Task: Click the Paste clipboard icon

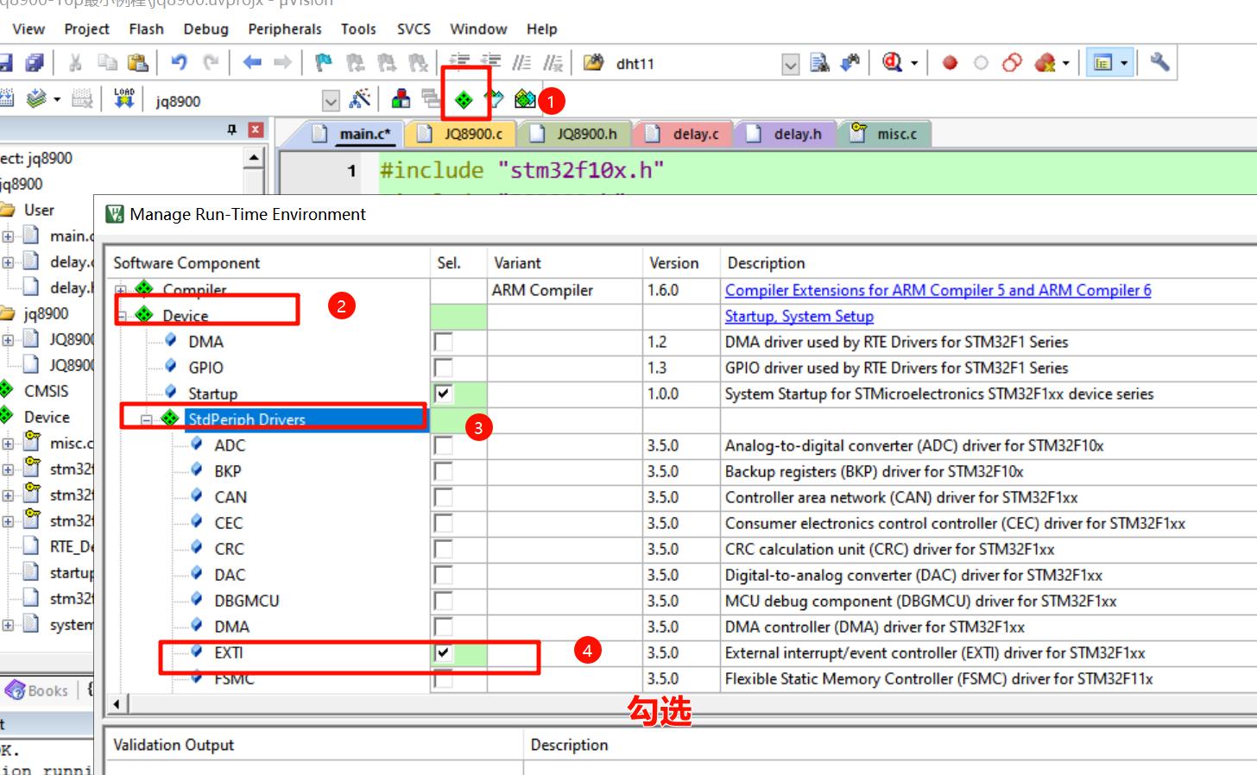Action: click(x=137, y=63)
